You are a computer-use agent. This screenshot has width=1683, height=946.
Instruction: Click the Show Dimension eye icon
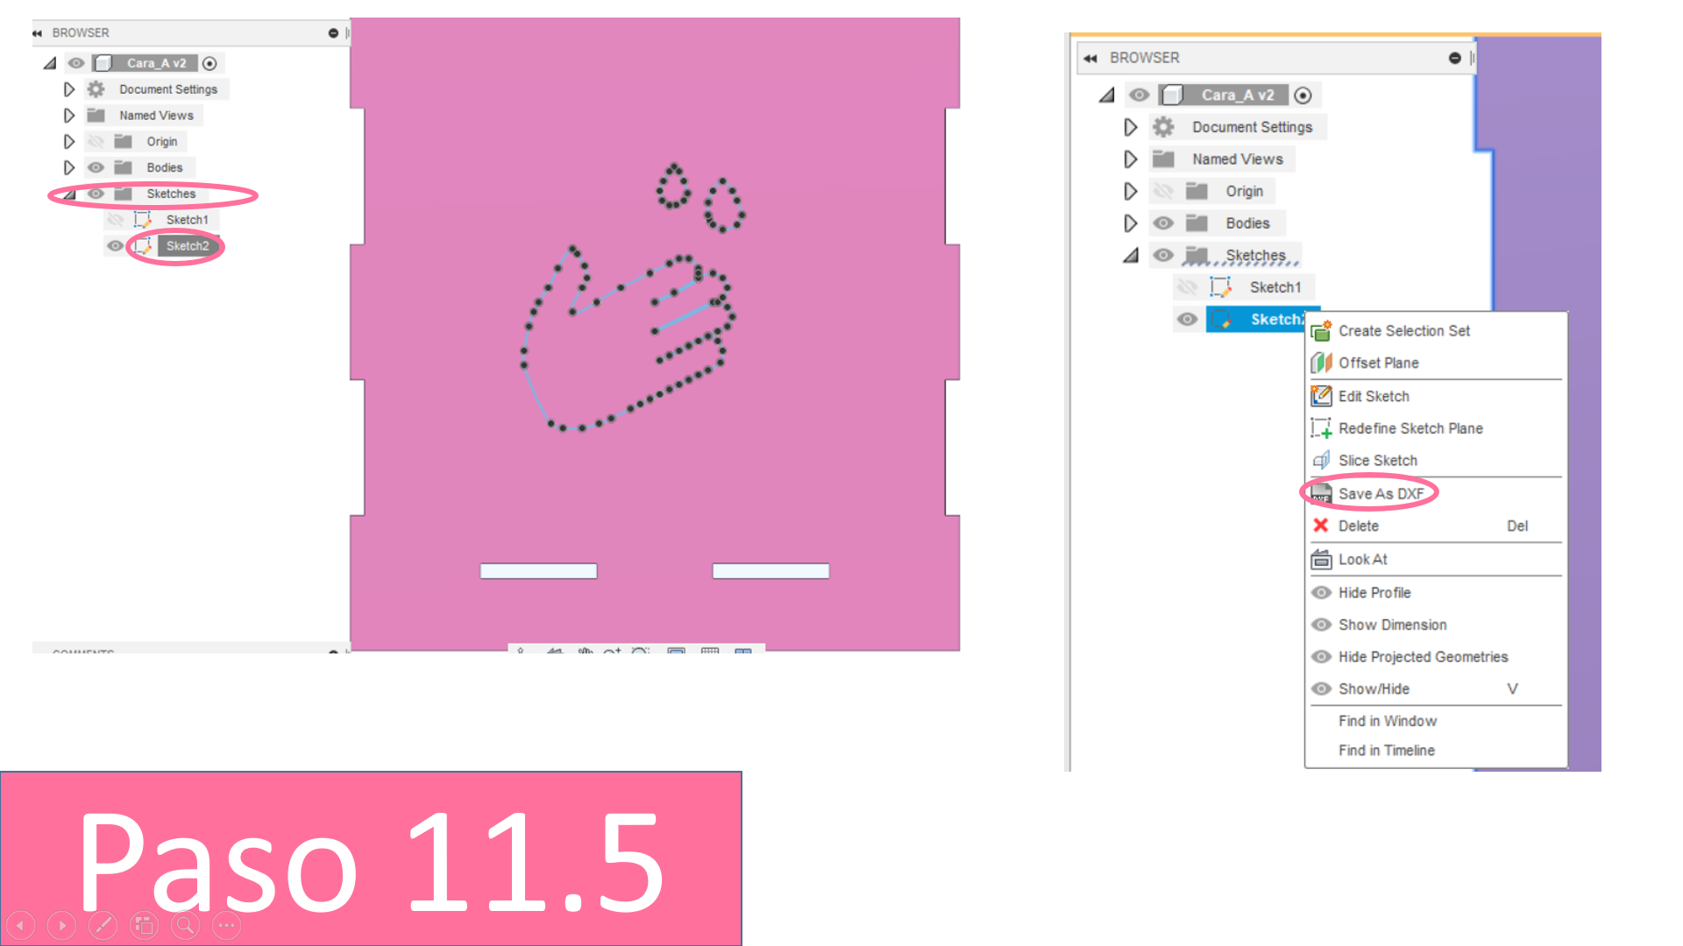(1321, 625)
